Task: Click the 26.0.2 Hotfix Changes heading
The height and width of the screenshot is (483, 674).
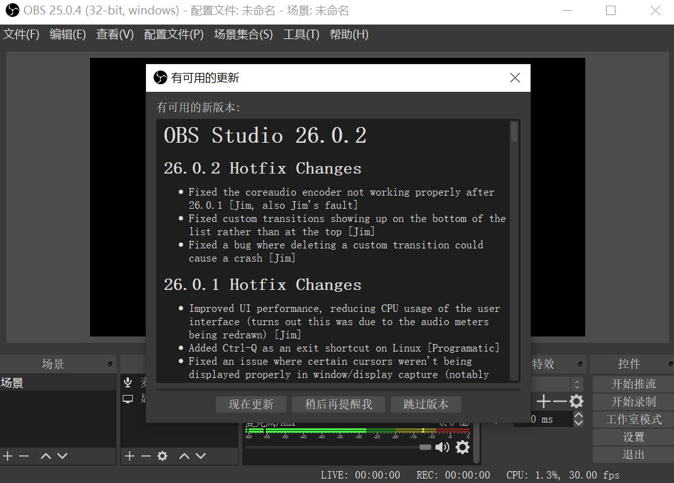Action: [262, 169]
